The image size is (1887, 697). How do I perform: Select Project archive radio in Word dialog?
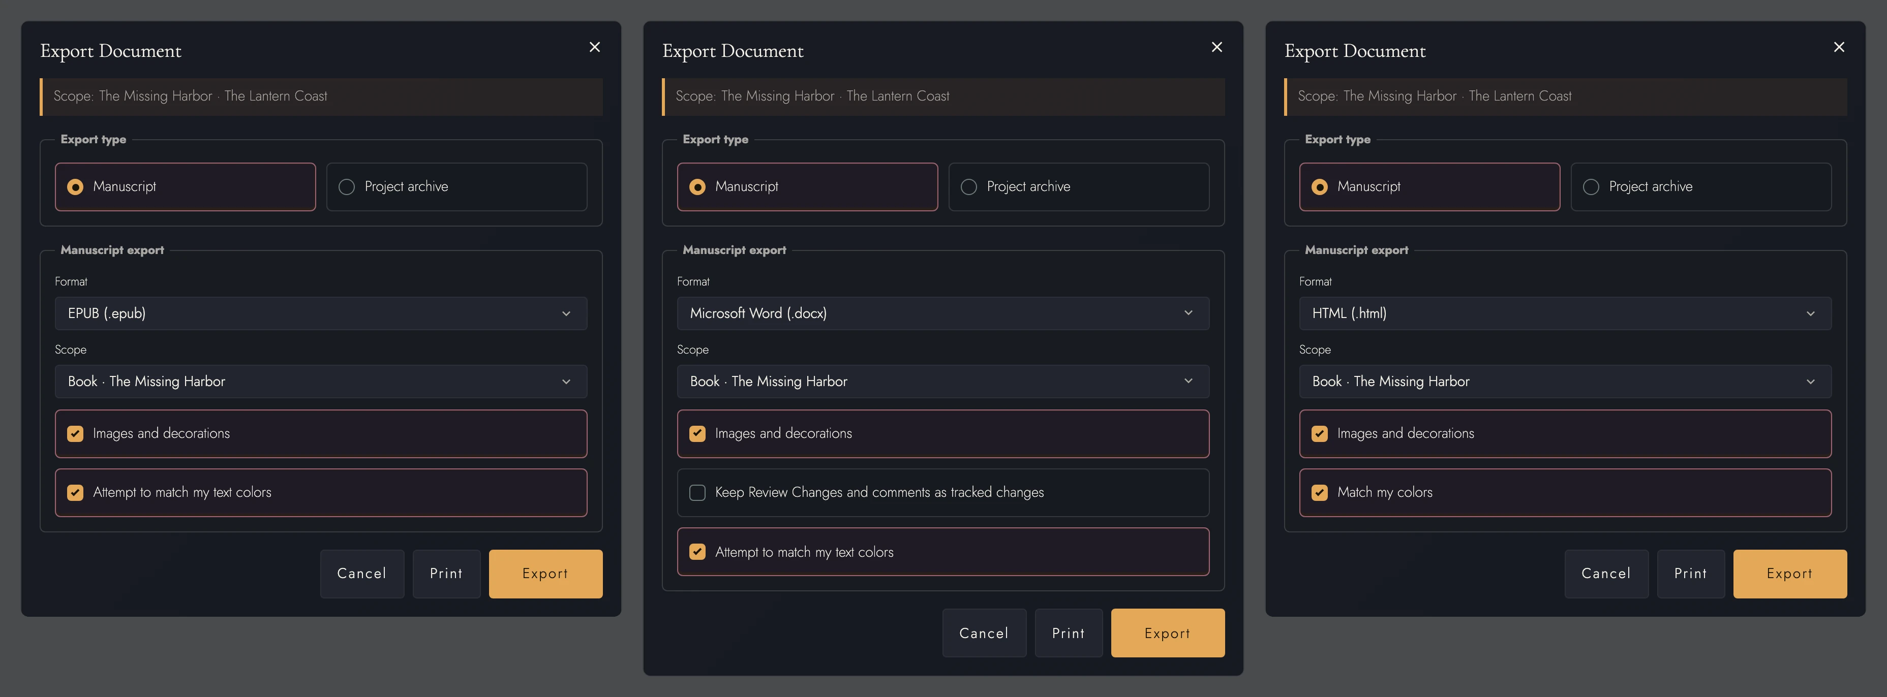968,187
